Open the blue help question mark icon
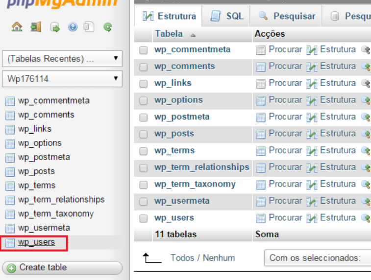 click(x=73, y=27)
